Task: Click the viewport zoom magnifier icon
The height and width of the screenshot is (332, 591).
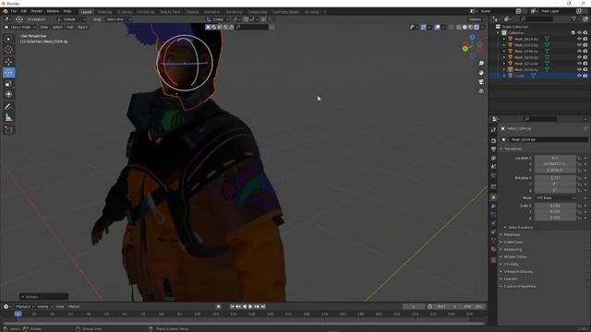Action: coord(481,64)
